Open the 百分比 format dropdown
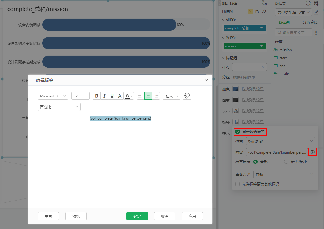This screenshot has width=324, height=229. pyautogui.click(x=59, y=107)
